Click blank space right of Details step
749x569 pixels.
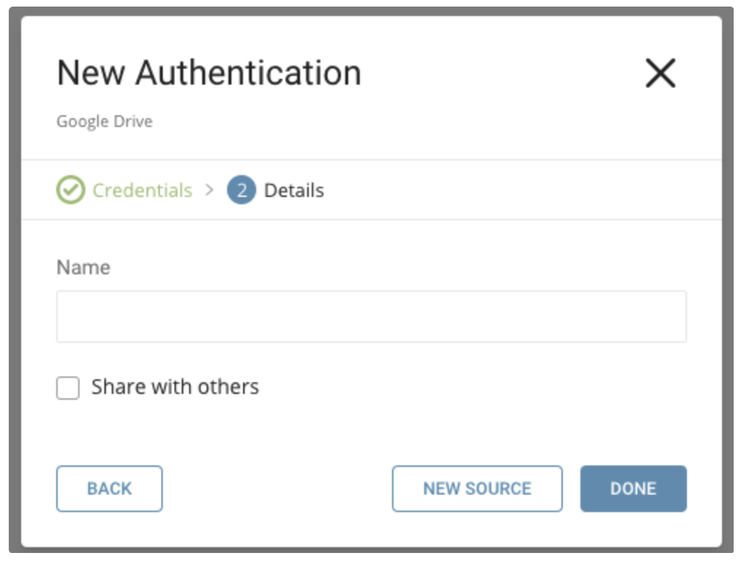click(x=511, y=190)
